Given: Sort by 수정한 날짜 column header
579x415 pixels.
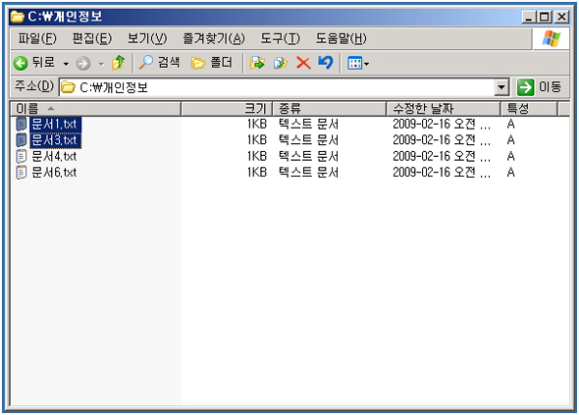Looking at the screenshot, I should point(444,109).
